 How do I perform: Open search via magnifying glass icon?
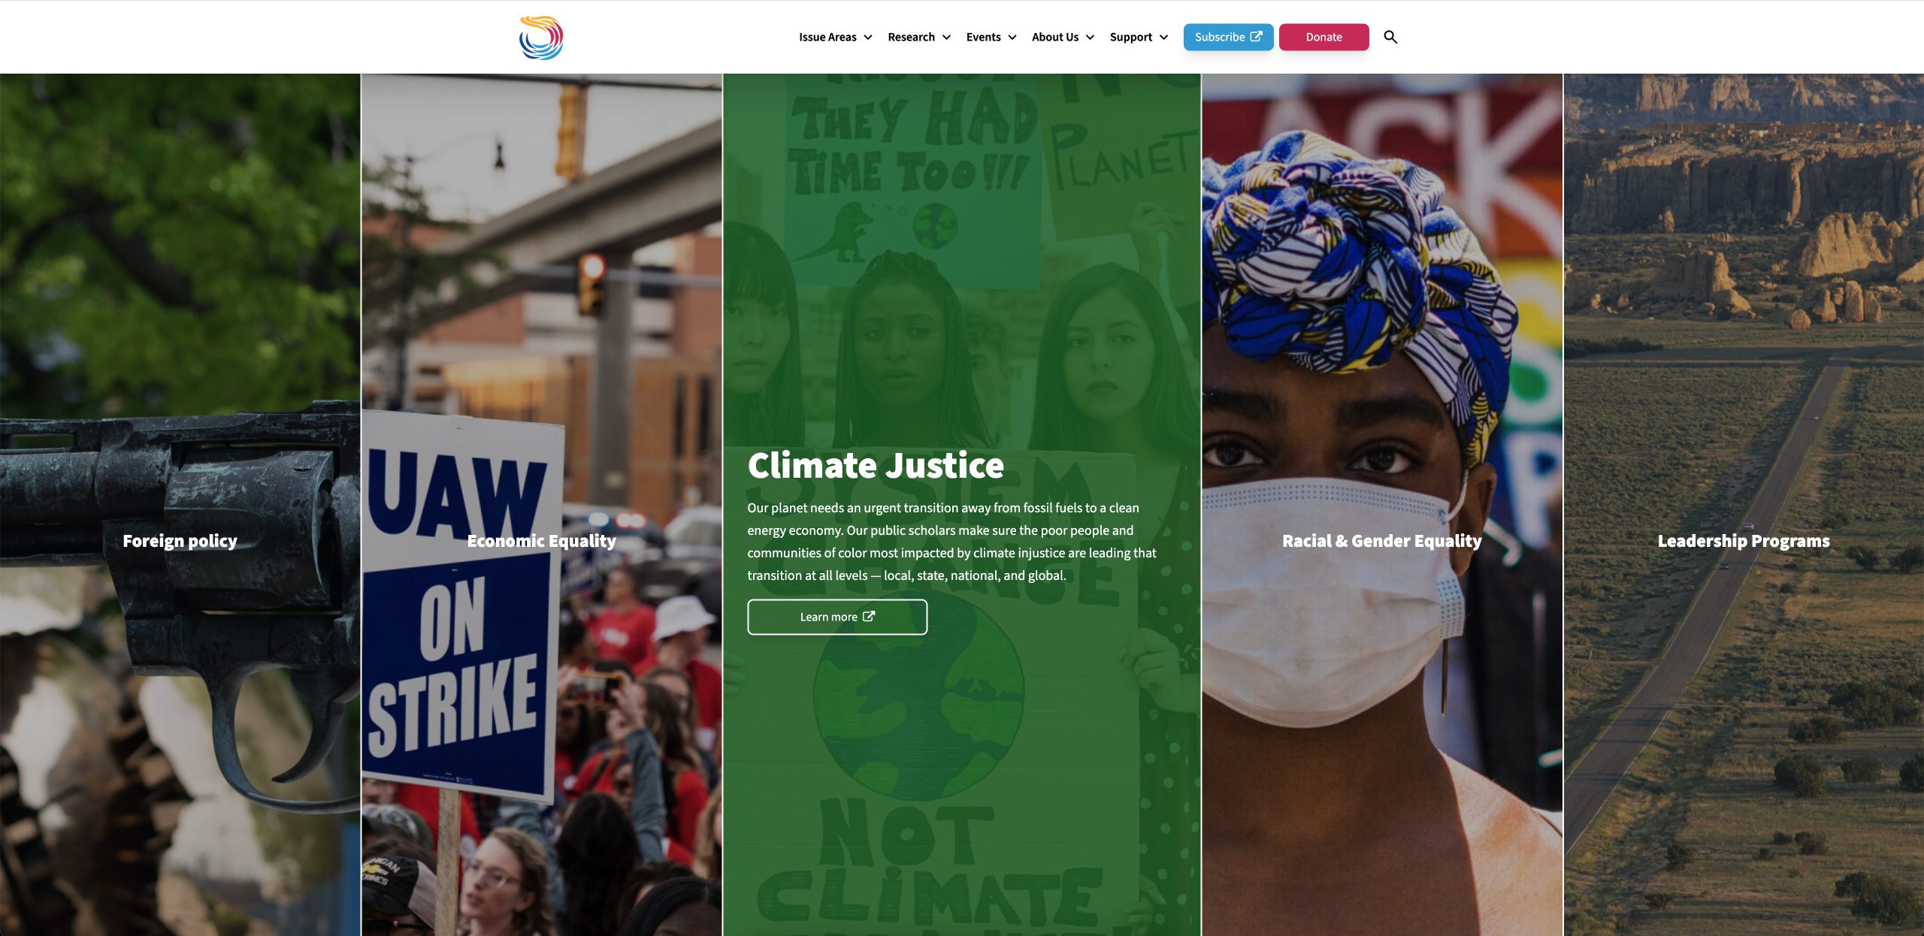[1390, 37]
